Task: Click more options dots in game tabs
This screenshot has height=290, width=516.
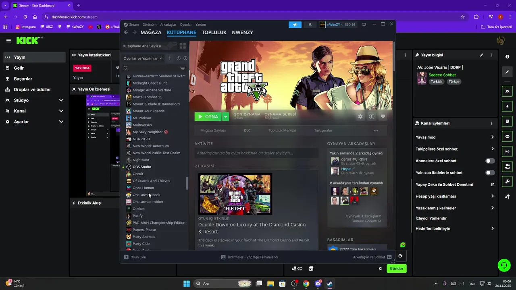Action: click(x=376, y=130)
